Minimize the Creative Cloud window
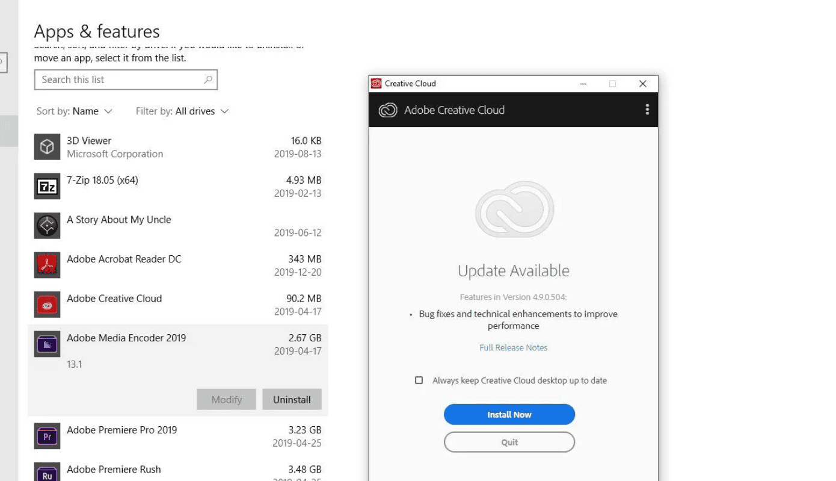 582,84
